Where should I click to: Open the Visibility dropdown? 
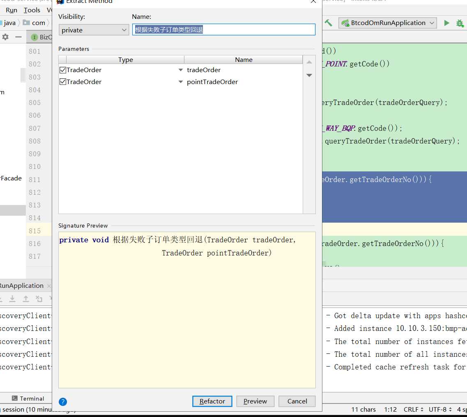[x=94, y=30]
